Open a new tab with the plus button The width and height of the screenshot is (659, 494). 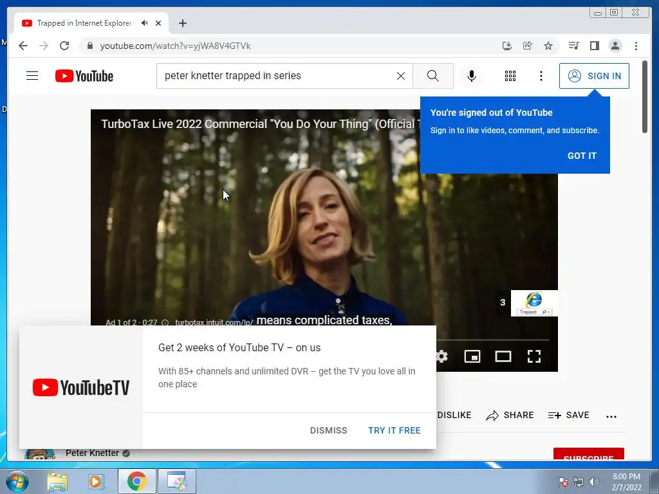(x=182, y=23)
